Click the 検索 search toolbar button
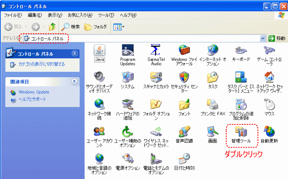This screenshot has width=288, height=179. coord(70,27)
